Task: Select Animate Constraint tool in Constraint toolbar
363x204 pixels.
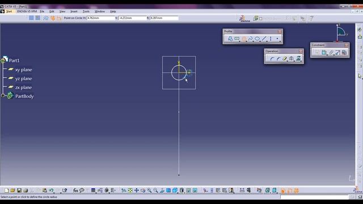Action: pos(338,53)
